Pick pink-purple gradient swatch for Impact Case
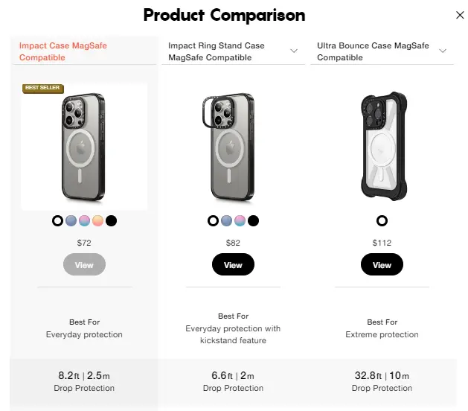The height and width of the screenshot is (411, 468). (x=84, y=220)
